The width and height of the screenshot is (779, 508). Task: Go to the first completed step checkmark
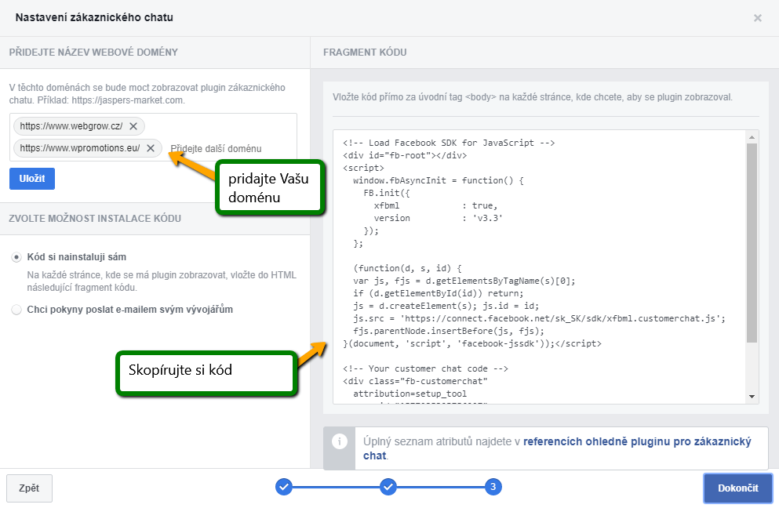[x=284, y=487]
